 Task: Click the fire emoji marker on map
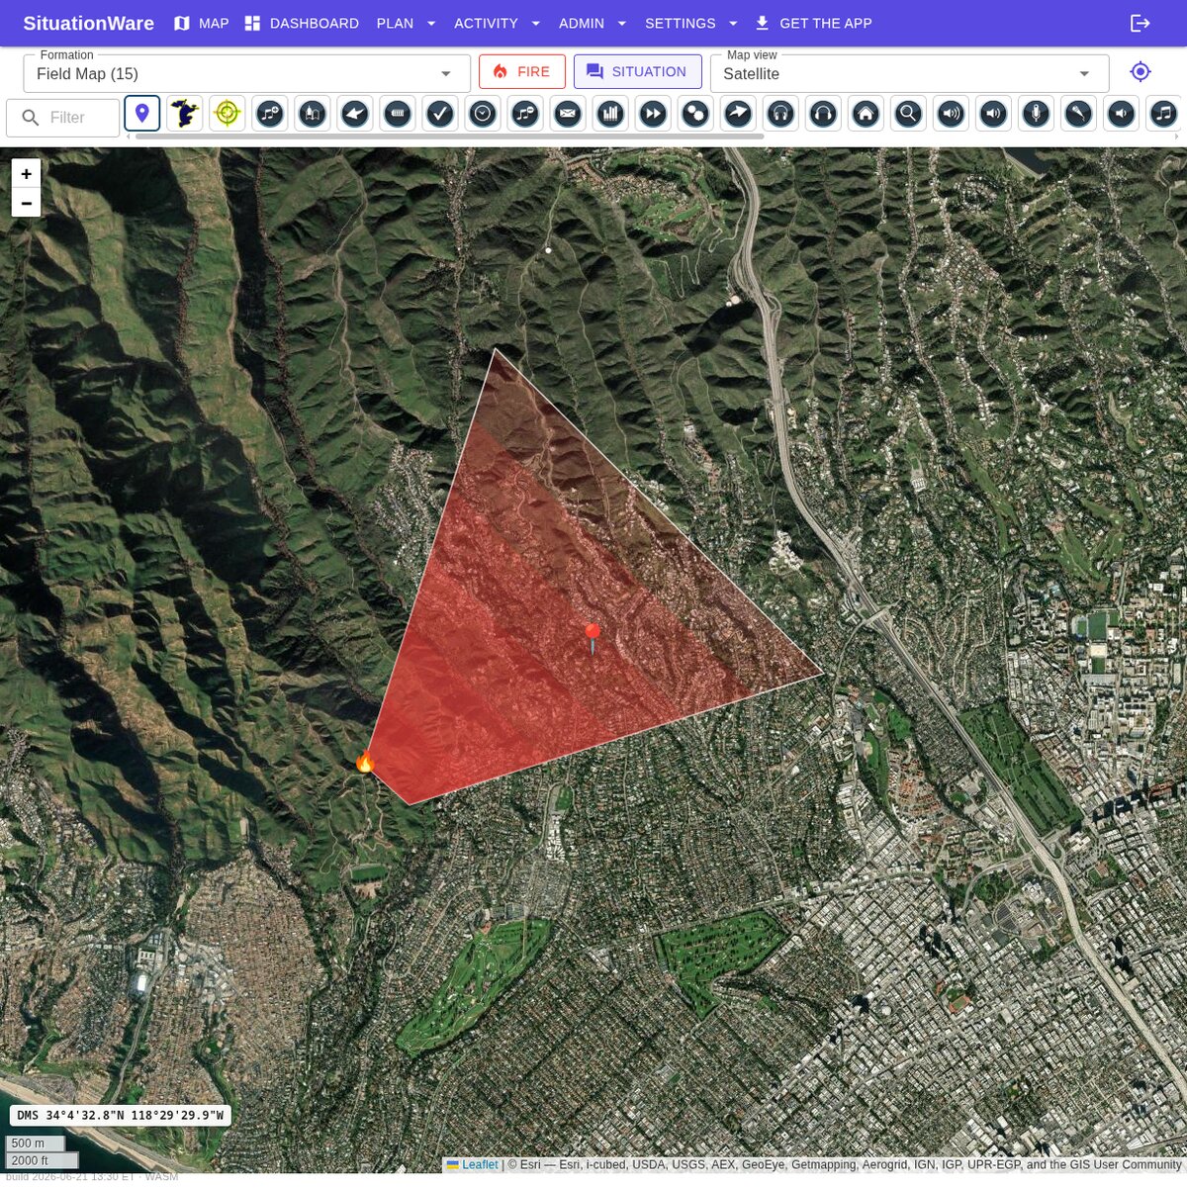[x=365, y=762]
